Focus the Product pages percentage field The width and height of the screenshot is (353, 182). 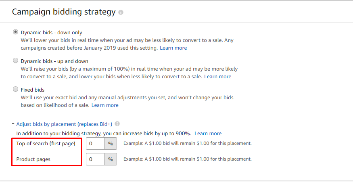[x=95, y=159]
